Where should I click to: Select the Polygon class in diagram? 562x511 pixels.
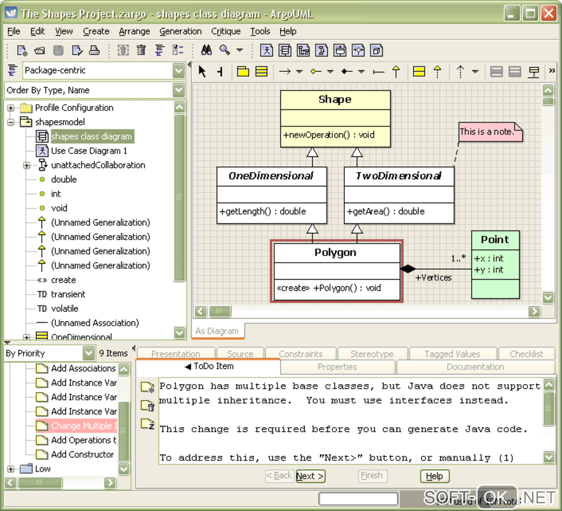pyautogui.click(x=337, y=272)
